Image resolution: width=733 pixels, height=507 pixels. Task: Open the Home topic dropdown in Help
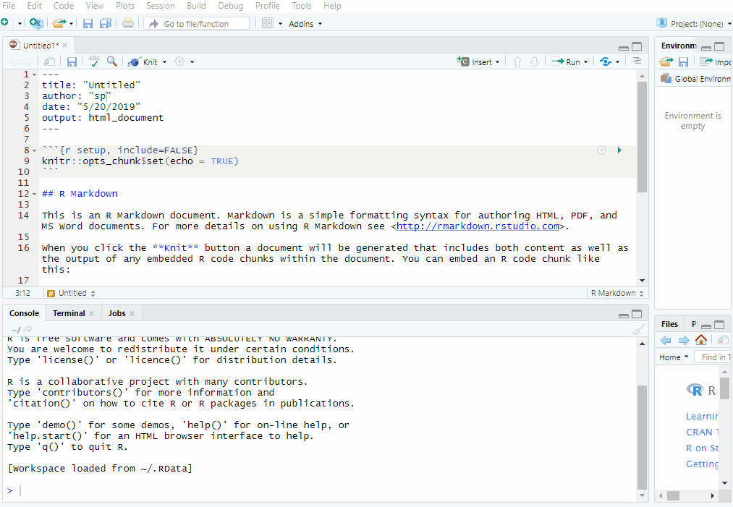(x=674, y=357)
